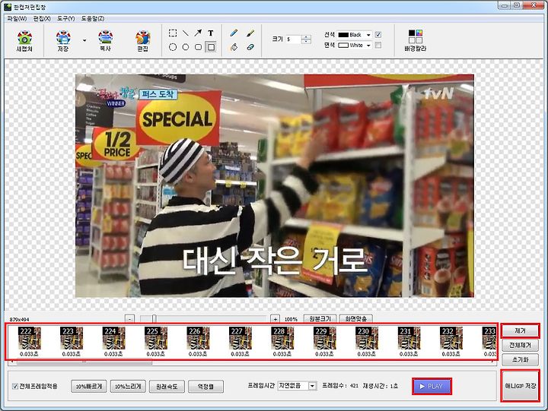Expand the dropdown arrow next to 저장
Viewport: 548px width, 411px height.
(x=84, y=40)
